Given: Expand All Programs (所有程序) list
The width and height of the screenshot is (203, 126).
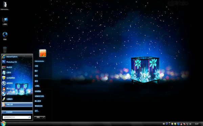Looking at the screenshot, I should [x=17, y=112].
